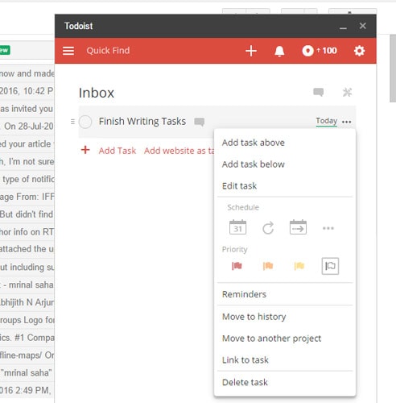
Task: Open the notifications bell
Action: click(279, 51)
